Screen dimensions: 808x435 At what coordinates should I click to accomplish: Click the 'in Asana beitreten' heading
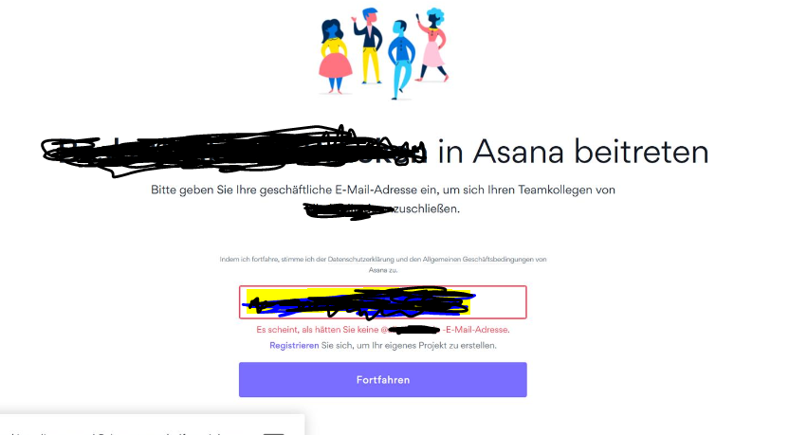[574, 152]
